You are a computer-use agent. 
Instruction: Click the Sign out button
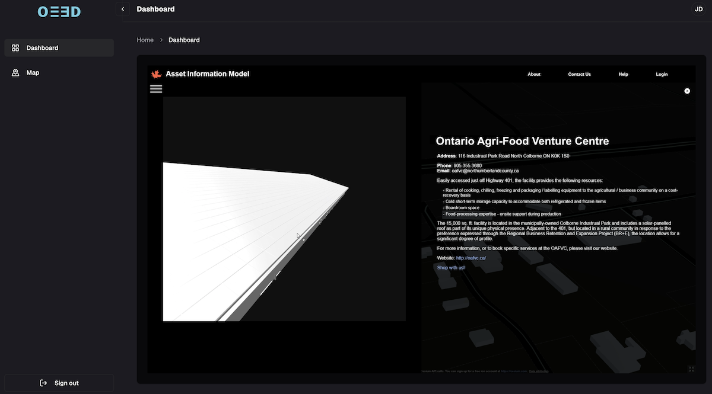click(x=59, y=383)
